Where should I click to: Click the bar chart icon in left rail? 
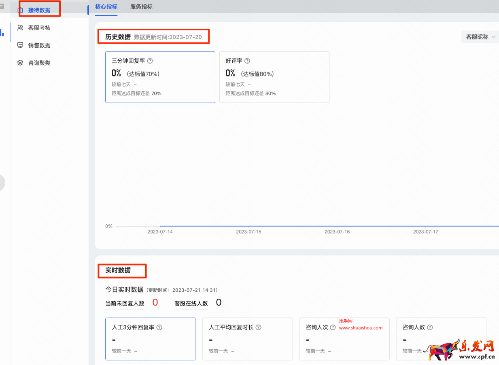(2, 33)
